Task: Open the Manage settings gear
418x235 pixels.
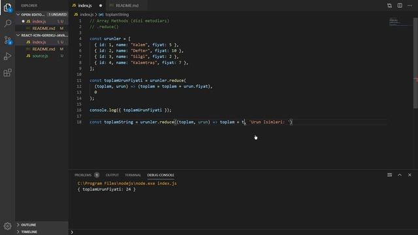Action: [x=7, y=226]
